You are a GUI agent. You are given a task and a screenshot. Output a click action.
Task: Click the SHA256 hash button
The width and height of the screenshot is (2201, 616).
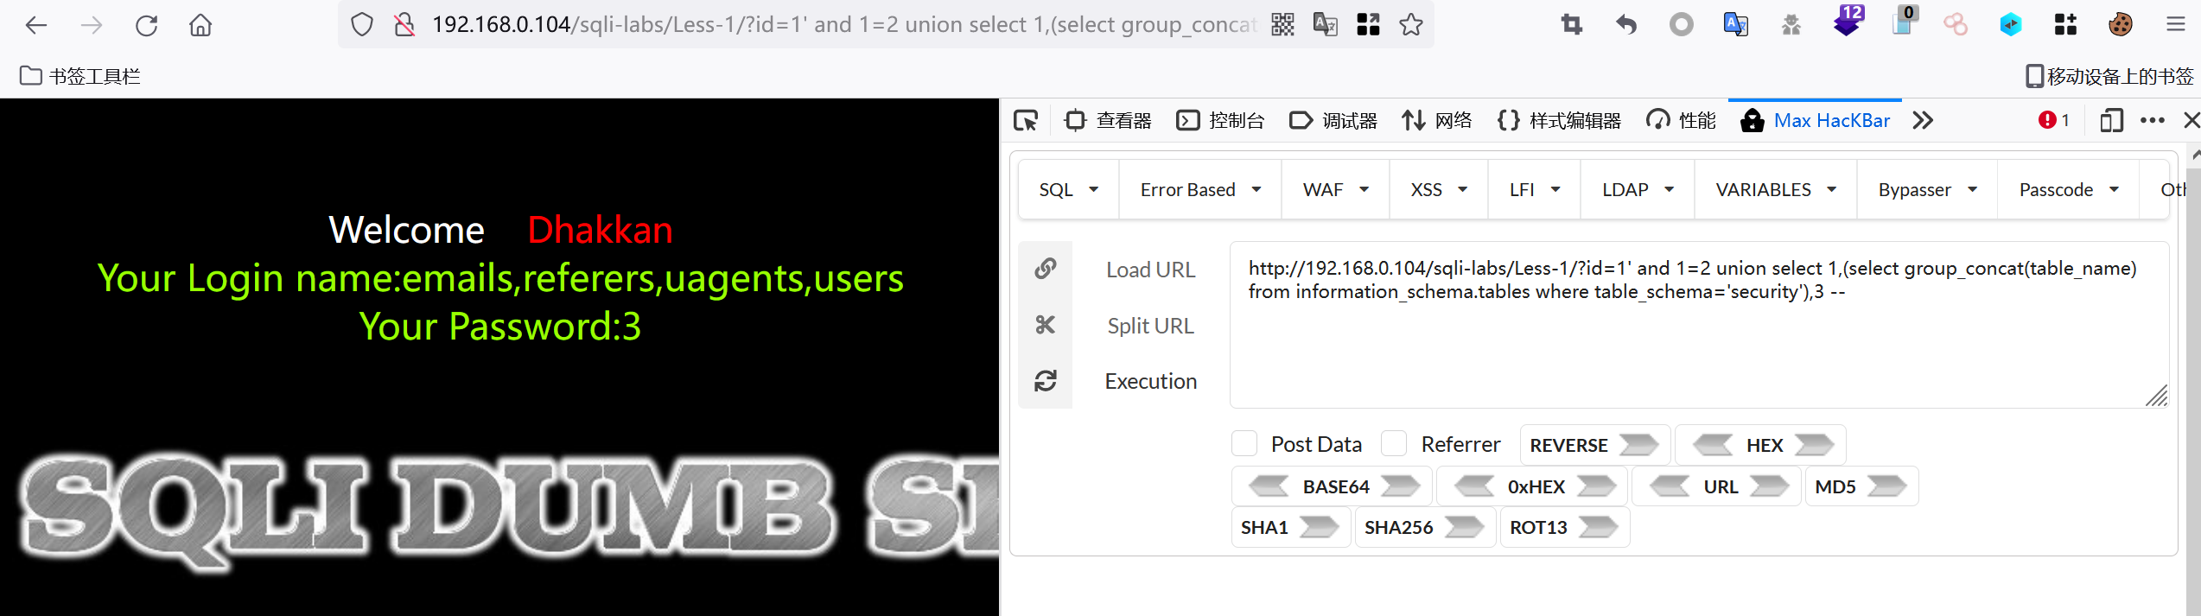pos(1424,527)
